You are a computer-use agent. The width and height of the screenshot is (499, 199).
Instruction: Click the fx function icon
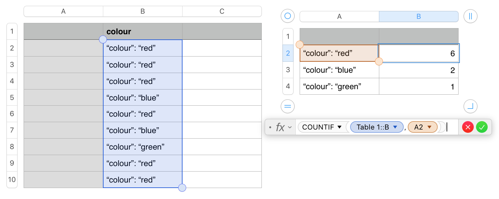coord(280,127)
